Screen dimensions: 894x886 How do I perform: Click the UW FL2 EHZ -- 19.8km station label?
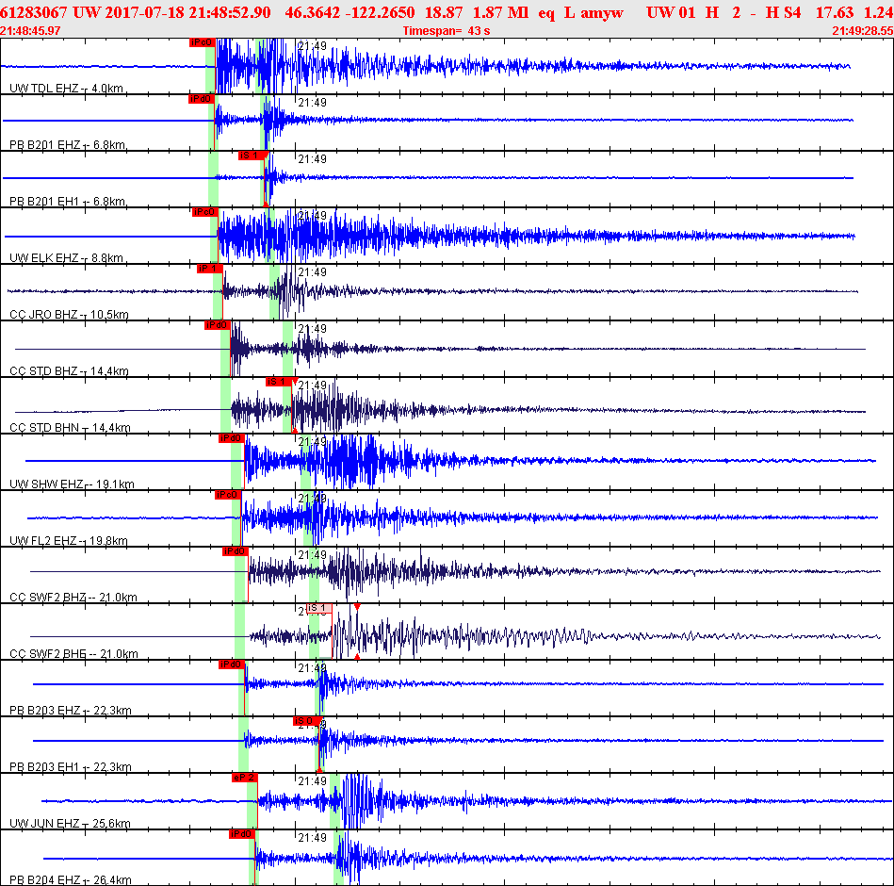click(x=69, y=541)
